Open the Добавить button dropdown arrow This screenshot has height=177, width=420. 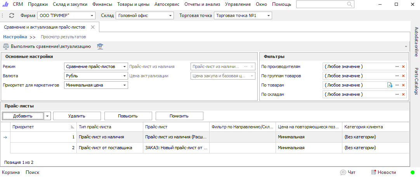47,116
